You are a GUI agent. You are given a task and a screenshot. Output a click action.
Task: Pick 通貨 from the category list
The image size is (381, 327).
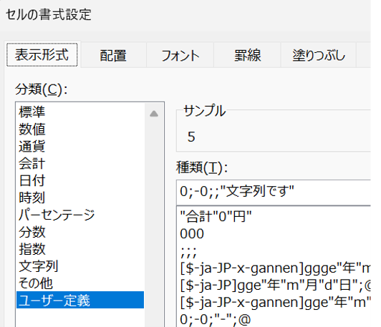click(32, 147)
